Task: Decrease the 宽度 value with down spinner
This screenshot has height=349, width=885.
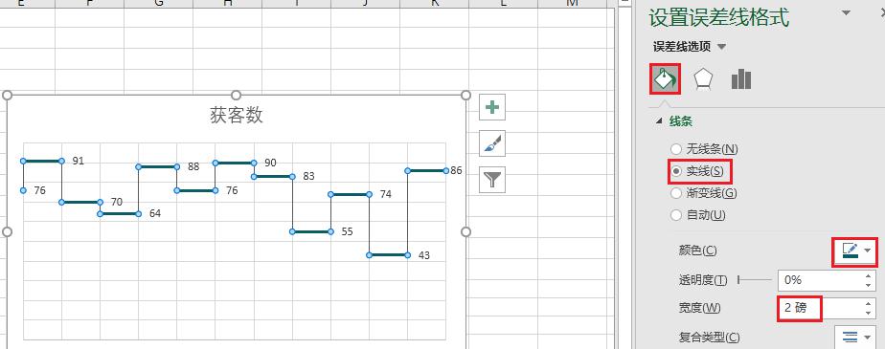Action: point(869,313)
